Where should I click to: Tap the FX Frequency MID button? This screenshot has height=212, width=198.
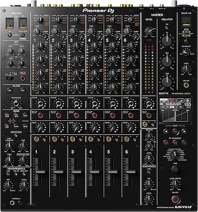[x=175, y=142]
